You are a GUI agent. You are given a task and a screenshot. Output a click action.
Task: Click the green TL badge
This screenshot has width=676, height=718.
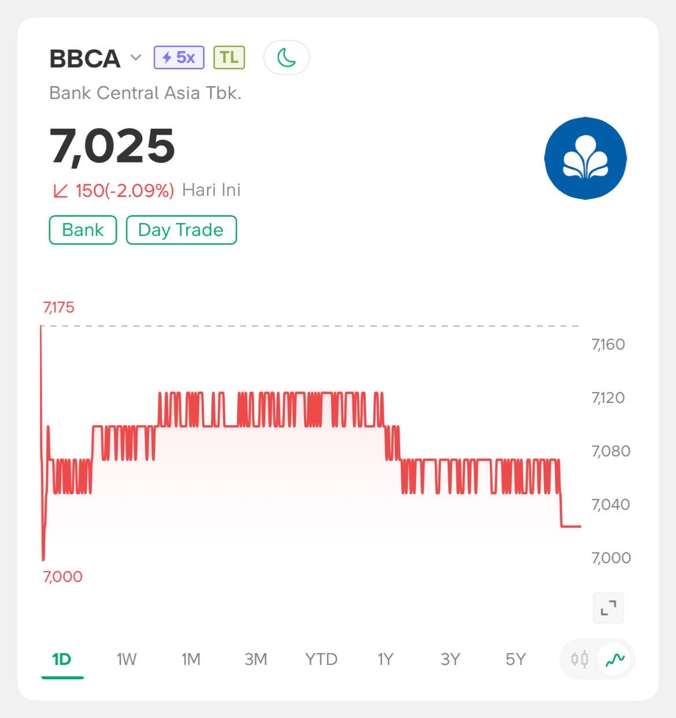[x=229, y=58]
